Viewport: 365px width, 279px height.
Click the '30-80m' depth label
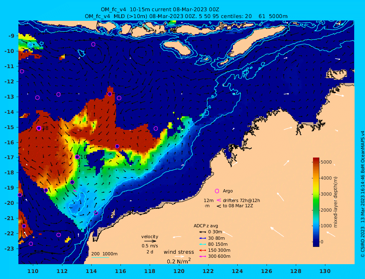217,238
